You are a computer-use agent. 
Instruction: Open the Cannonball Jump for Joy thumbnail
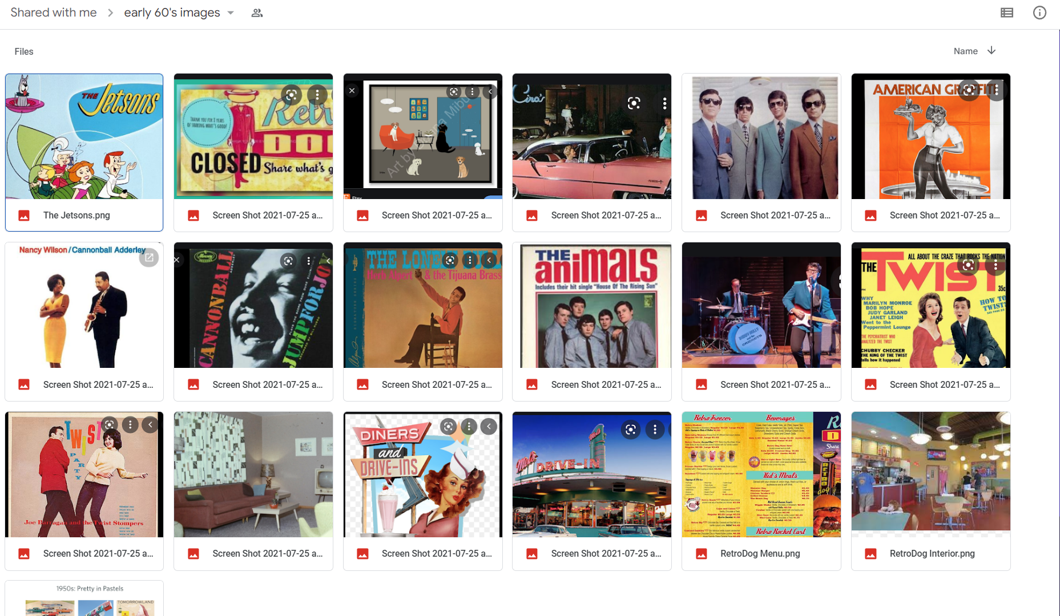point(253,305)
